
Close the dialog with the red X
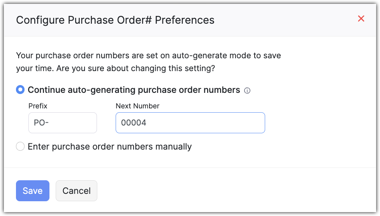click(361, 19)
